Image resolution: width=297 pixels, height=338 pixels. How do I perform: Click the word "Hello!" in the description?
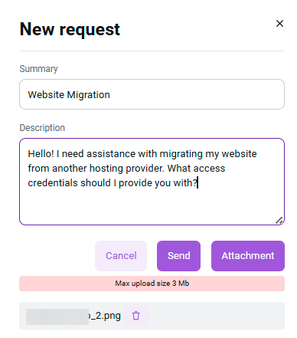(x=41, y=154)
